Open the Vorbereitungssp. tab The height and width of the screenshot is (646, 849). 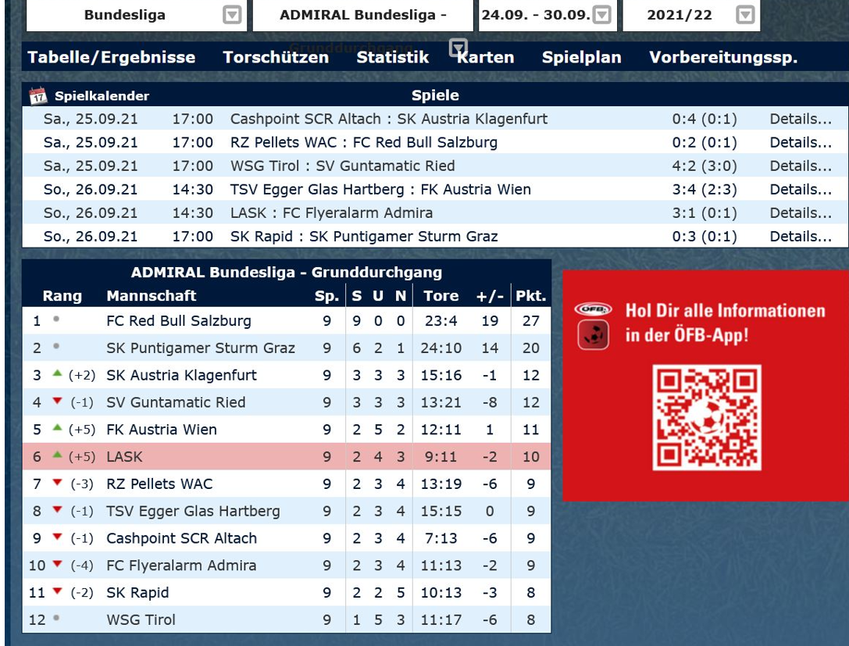723,57
